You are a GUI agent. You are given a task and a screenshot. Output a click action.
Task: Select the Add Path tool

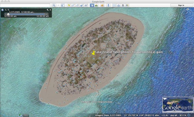(x=78, y=5)
